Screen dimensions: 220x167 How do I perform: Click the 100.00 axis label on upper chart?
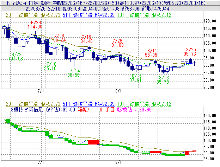pos(210,51)
